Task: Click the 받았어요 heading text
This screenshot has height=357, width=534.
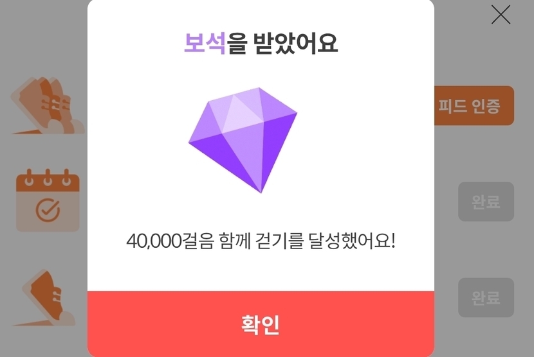Action: click(296, 43)
